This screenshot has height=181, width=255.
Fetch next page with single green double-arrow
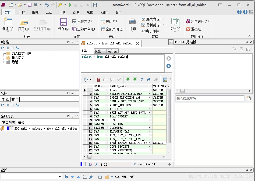128,79
